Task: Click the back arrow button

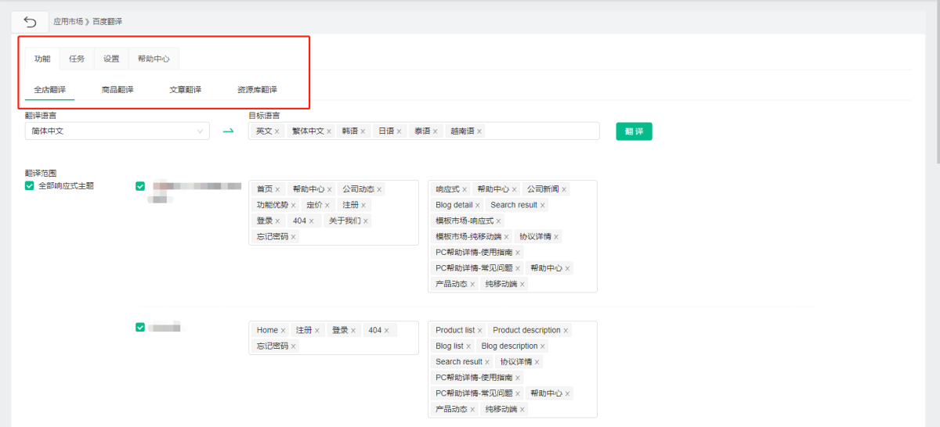Action: click(30, 22)
